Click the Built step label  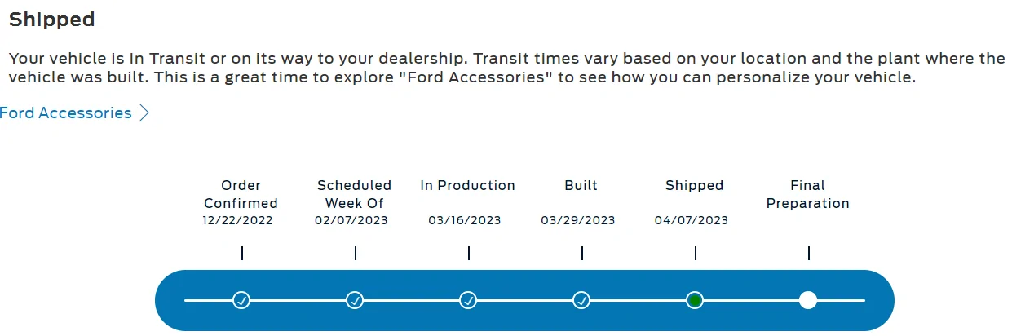tap(581, 185)
